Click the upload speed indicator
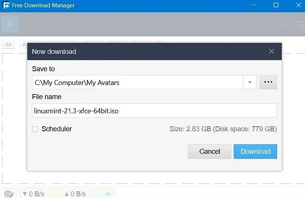The height and width of the screenshot is (201, 305). pos(75,194)
